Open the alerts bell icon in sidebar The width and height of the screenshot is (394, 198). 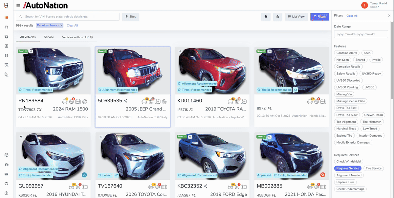click(x=6, y=36)
